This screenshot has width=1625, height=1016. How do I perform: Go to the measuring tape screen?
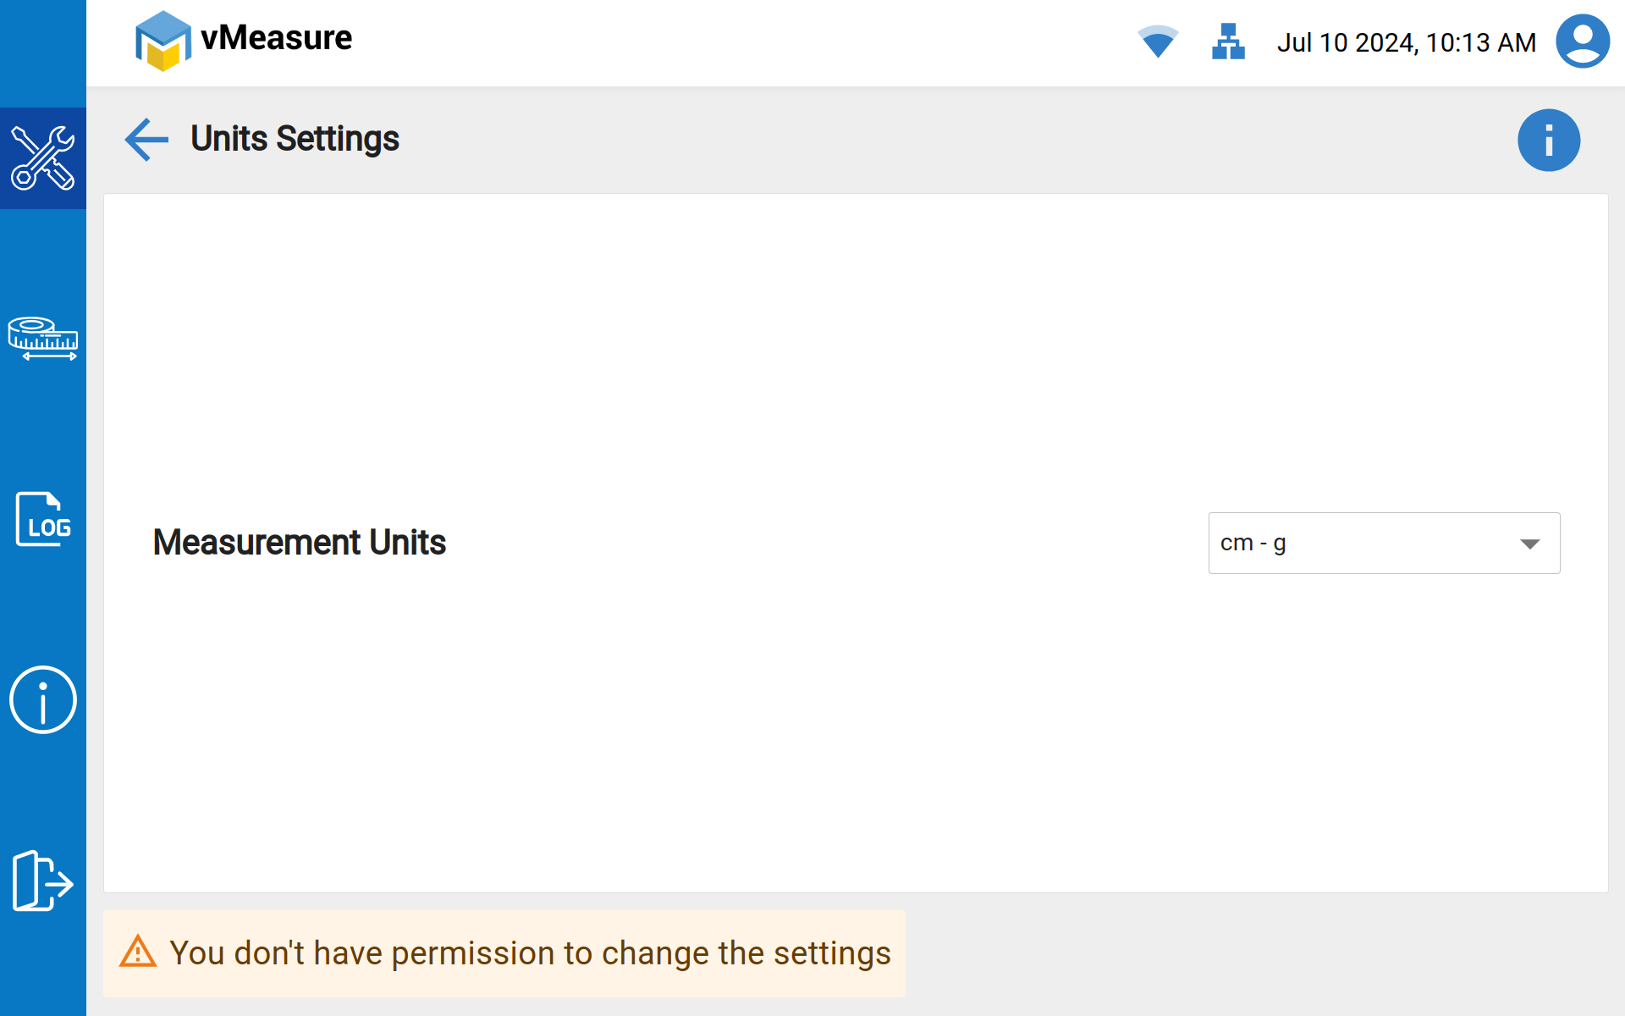pyautogui.click(x=42, y=339)
